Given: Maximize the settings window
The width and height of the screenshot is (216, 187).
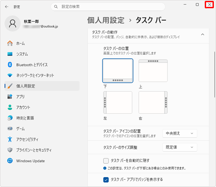Looking at the screenshot, I should [197, 5].
